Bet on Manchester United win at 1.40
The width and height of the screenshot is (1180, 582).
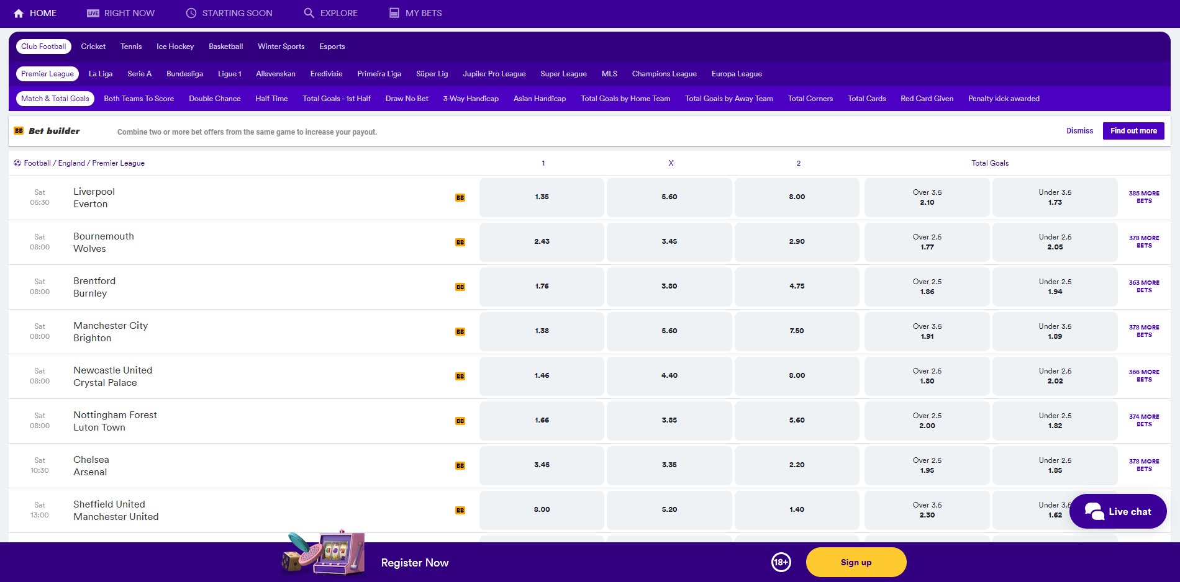(x=797, y=510)
